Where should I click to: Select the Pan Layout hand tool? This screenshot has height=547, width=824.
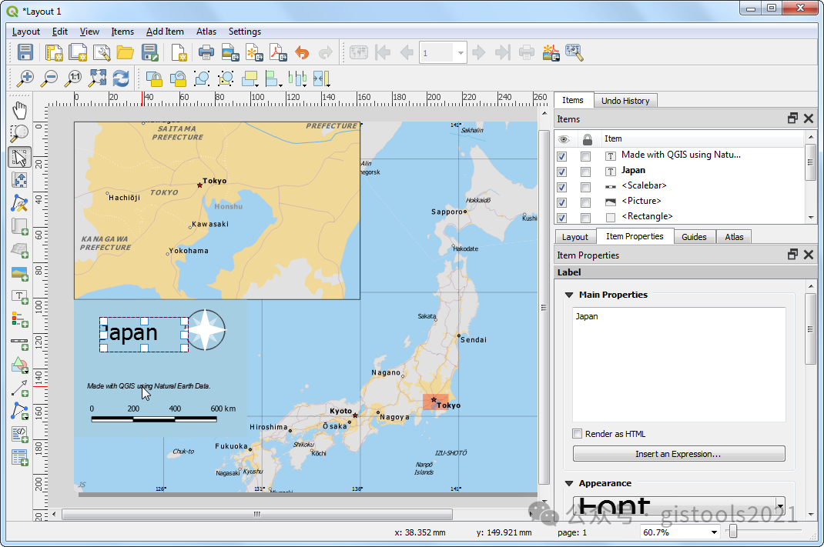coord(19,111)
